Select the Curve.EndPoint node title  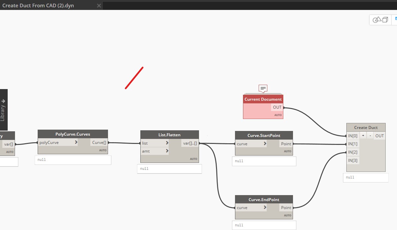tap(264, 199)
